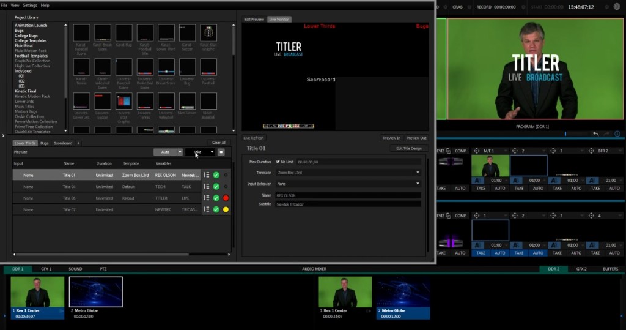Toggle the green check for Title 04
The height and width of the screenshot is (330, 626).
coord(216,186)
